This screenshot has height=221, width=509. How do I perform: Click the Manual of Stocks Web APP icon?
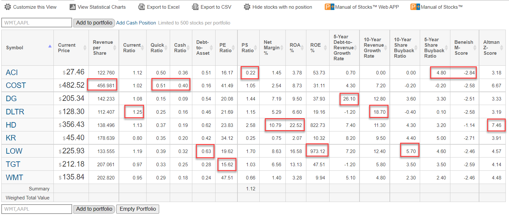point(330,7)
